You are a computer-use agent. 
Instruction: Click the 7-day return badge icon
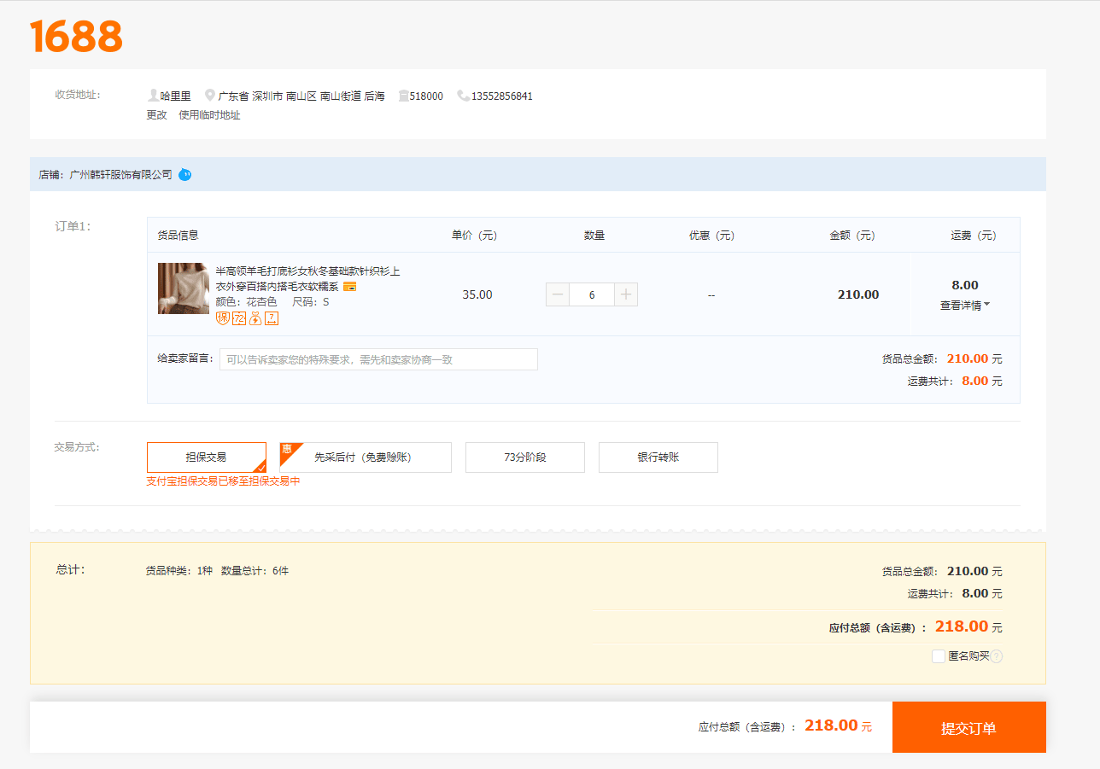point(272,318)
